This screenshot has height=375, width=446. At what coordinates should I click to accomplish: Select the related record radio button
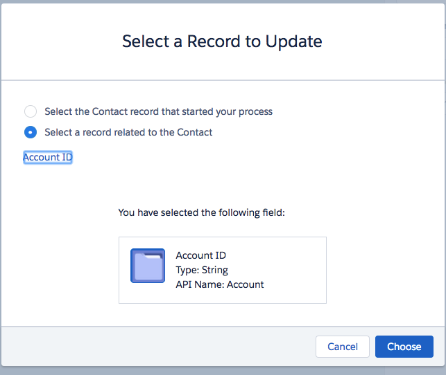click(x=31, y=132)
